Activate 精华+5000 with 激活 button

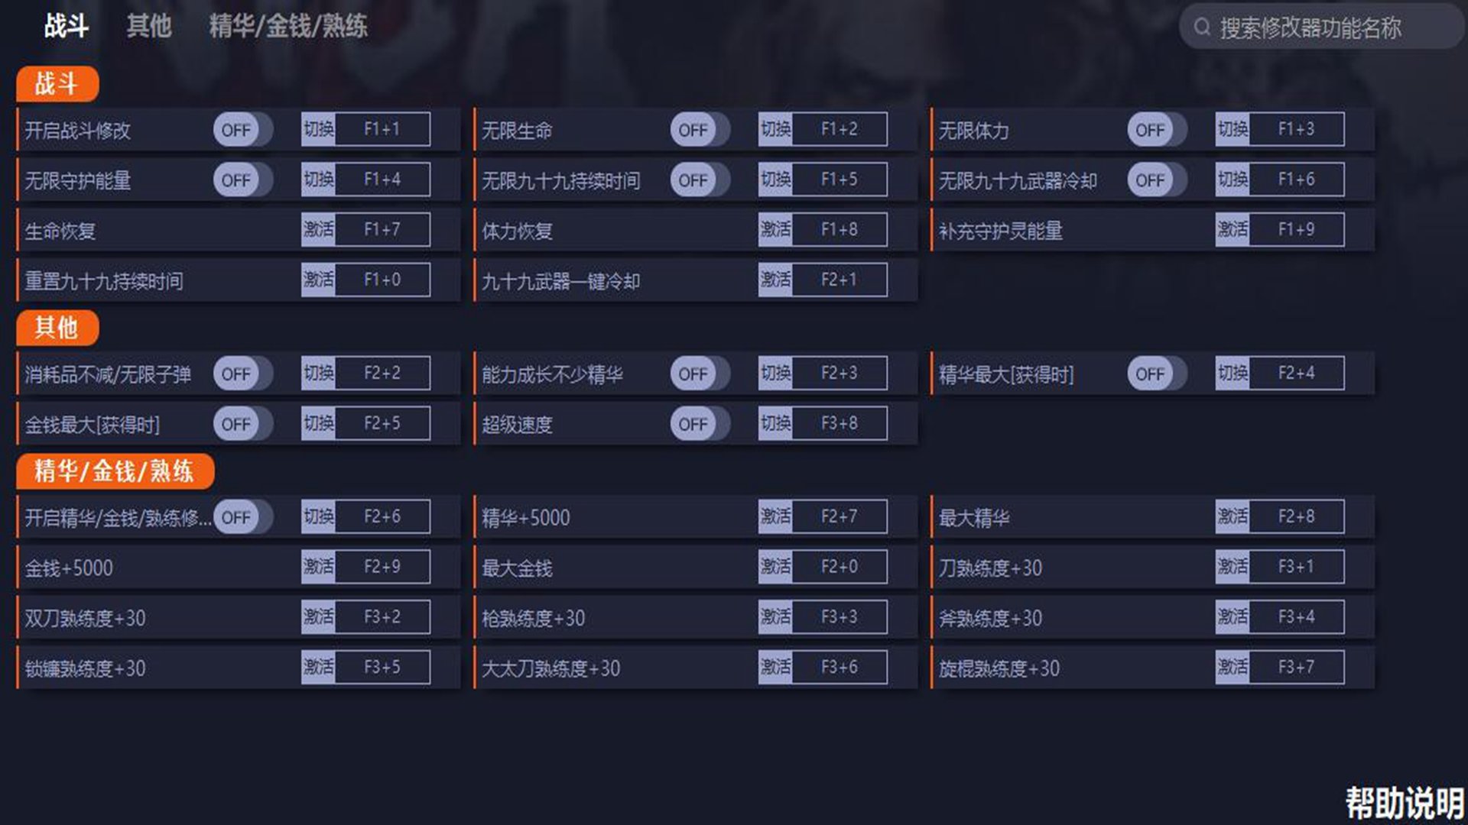tap(775, 516)
